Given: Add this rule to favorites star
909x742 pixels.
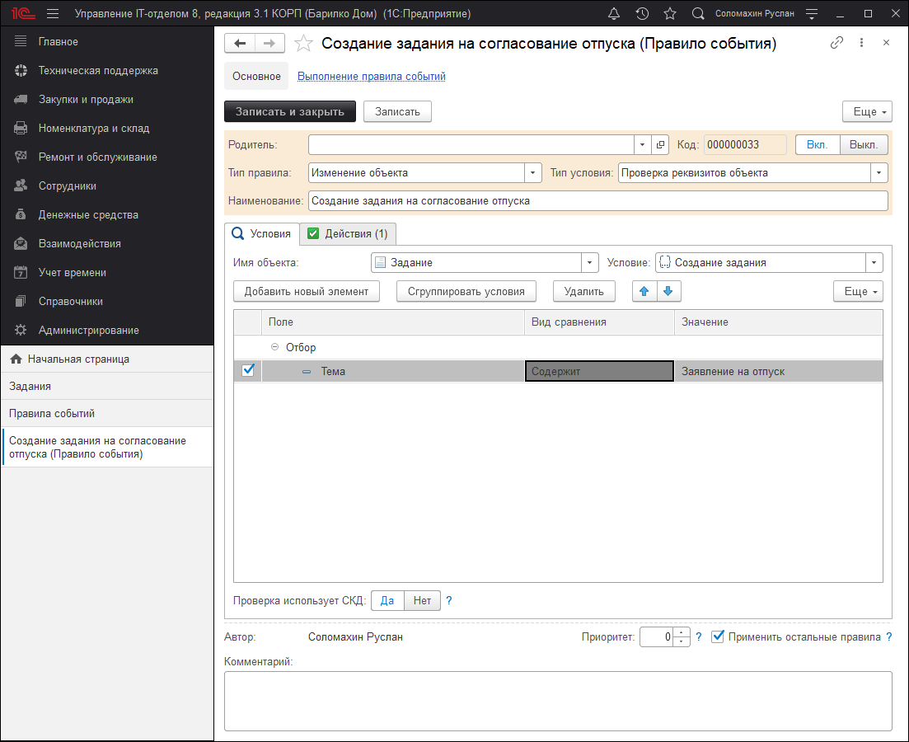Looking at the screenshot, I should 303,44.
